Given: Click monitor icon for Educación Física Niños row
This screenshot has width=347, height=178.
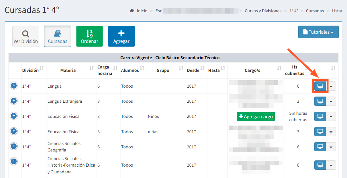Looking at the screenshot, I should (x=320, y=116).
